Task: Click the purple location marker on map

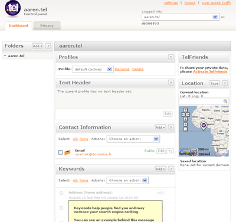Action: (x=204, y=126)
